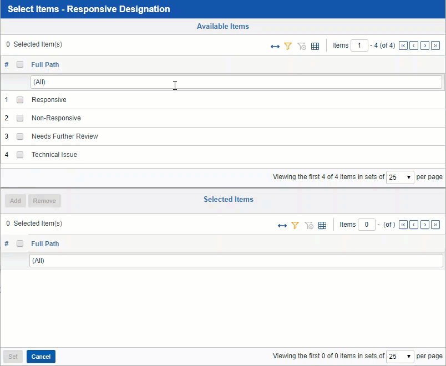The image size is (446, 366).
Task: Select all Available Items via header checkbox
Action: pos(20,65)
